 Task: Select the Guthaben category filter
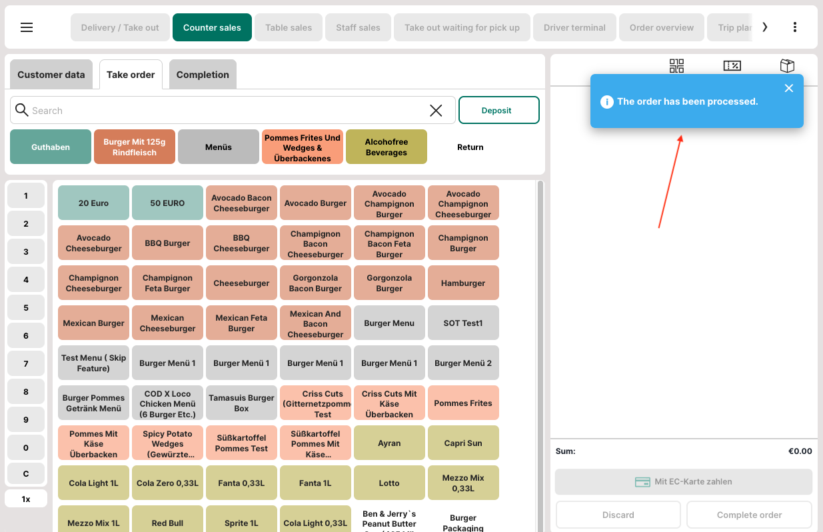tap(51, 147)
